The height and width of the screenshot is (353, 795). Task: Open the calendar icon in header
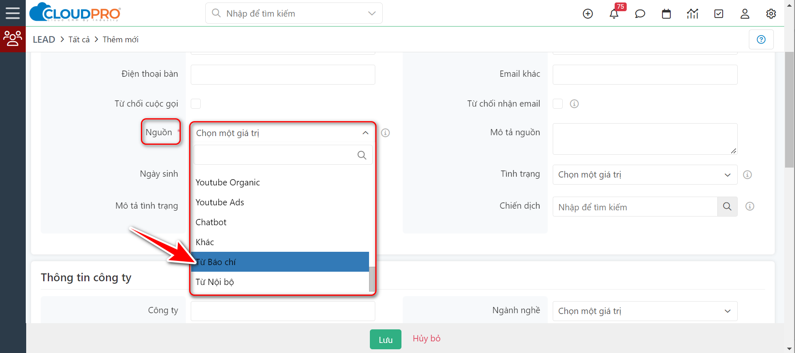[666, 14]
